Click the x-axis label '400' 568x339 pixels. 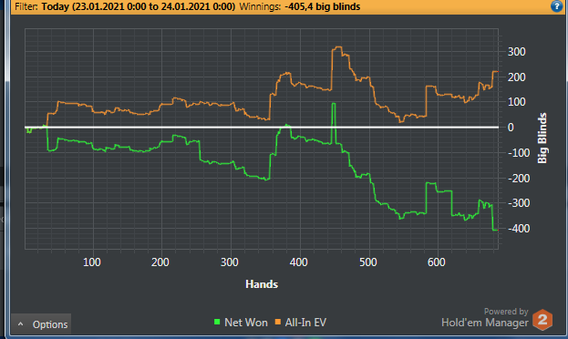pos(298,262)
